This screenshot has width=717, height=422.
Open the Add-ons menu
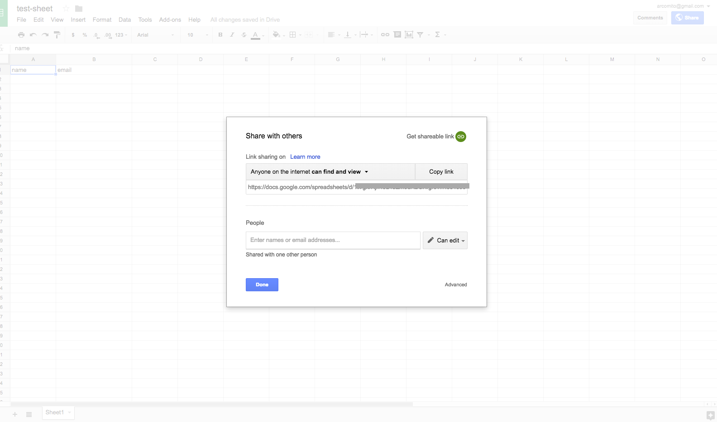pos(170,20)
